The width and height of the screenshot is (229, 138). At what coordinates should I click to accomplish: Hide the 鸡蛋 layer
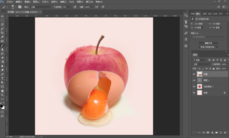tap(194, 74)
